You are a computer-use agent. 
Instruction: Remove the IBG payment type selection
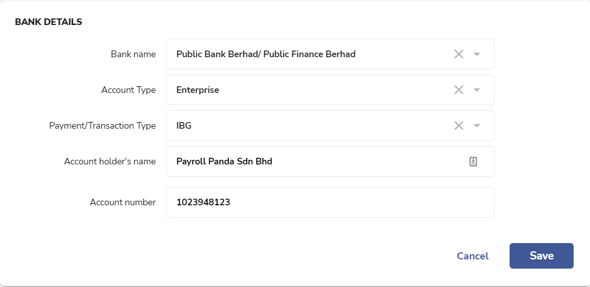pyautogui.click(x=459, y=125)
